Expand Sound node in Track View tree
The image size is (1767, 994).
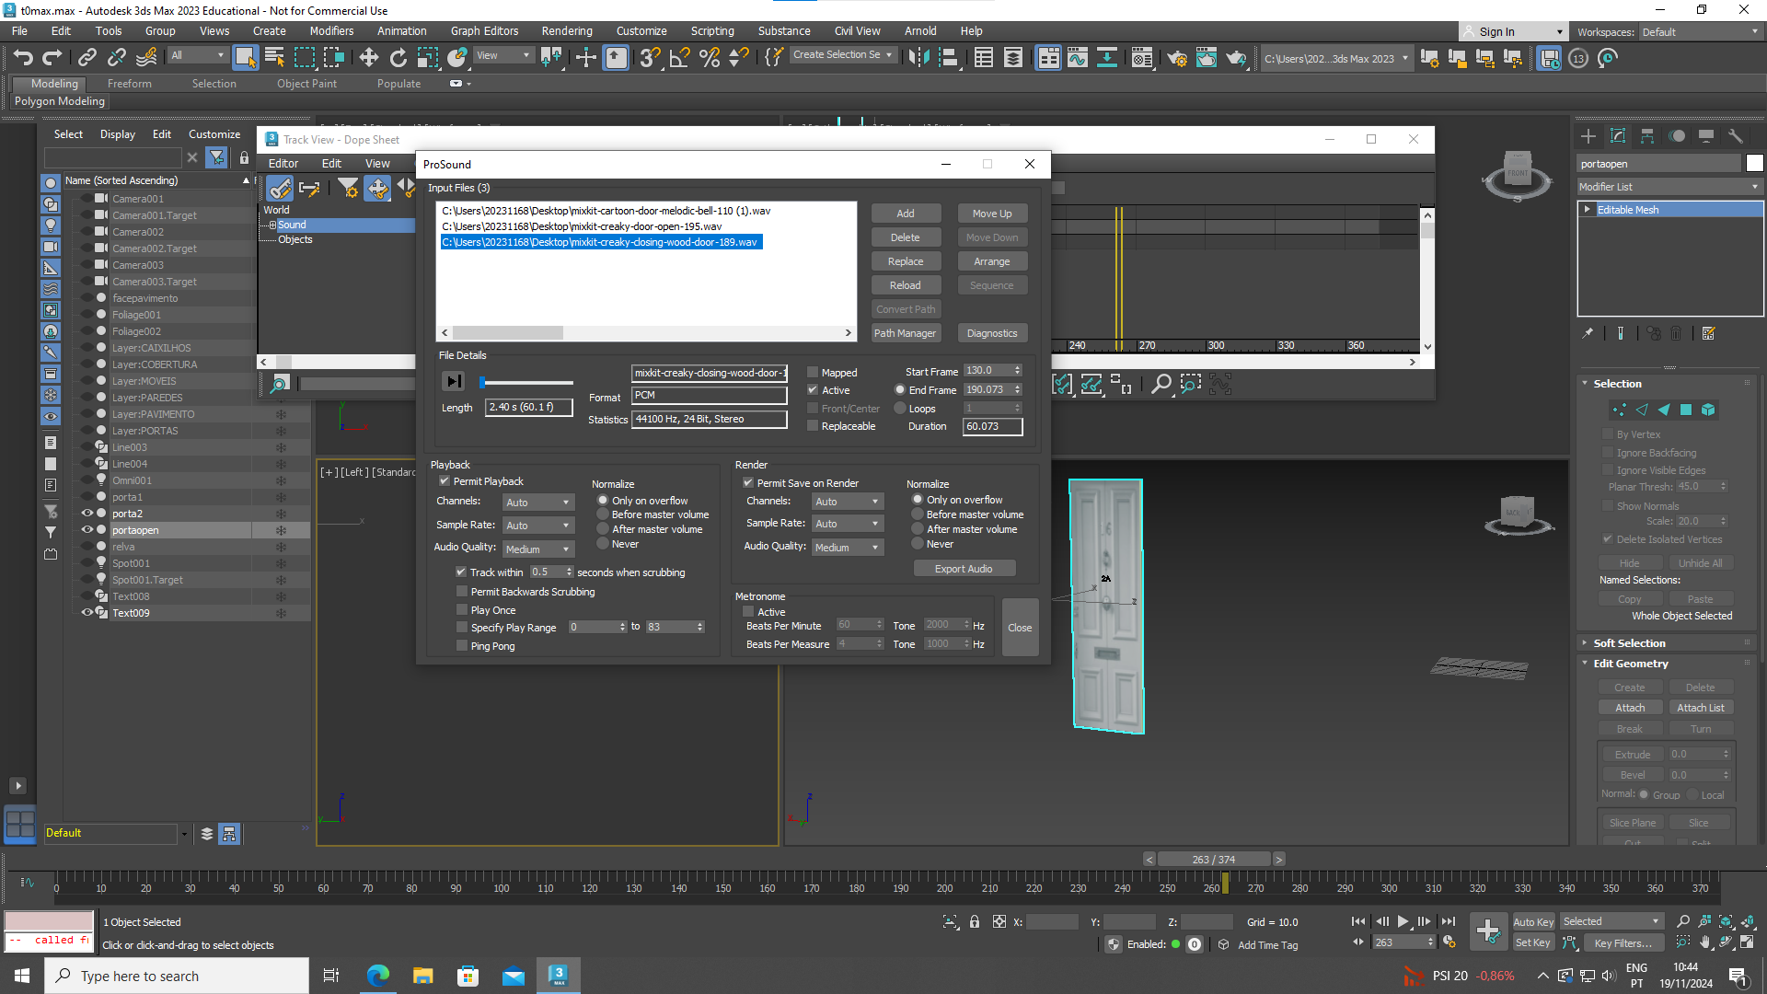[x=272, y=225]
